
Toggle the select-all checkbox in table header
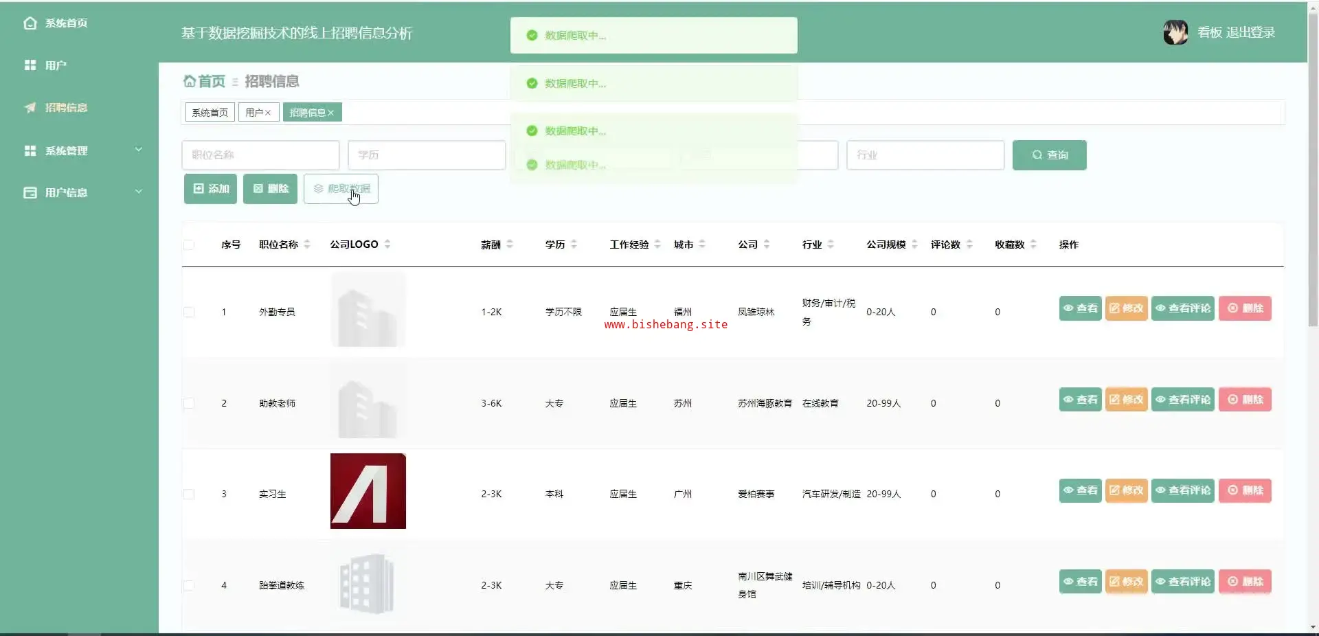(189, 245)
